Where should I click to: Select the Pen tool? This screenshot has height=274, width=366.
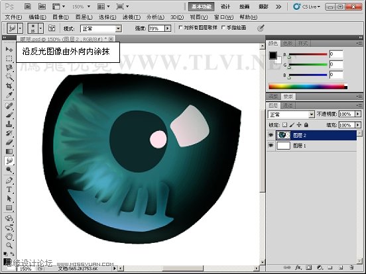[9, 180]
